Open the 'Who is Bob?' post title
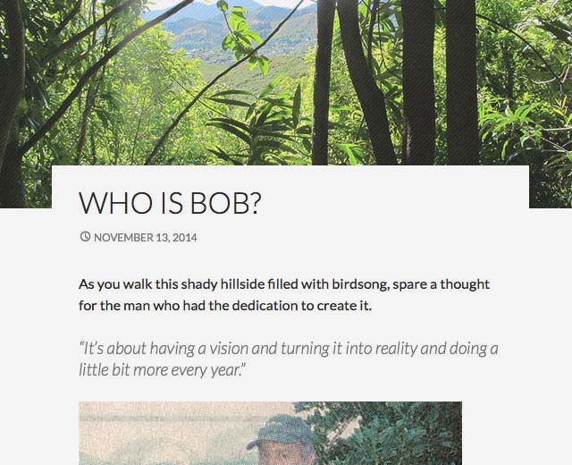Viewport: 572px width, 465px height. [x=170, y=204]
